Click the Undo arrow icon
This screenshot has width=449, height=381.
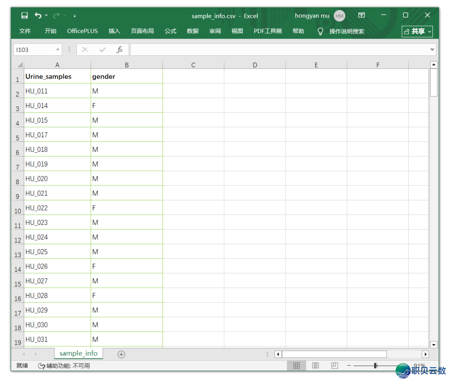click(x=38, y=16)
